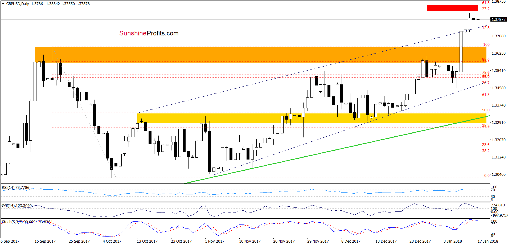
Task: Select the GBPUSD,Daily chart title text
Action: point(18,3)
